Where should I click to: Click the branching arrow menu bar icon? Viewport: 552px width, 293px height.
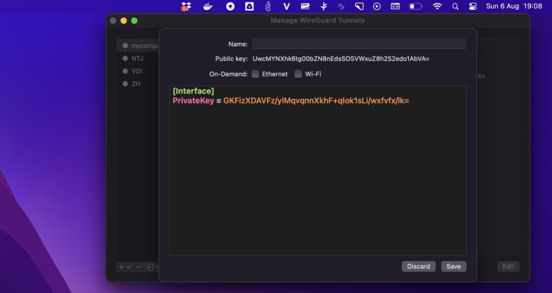point(324,6)
